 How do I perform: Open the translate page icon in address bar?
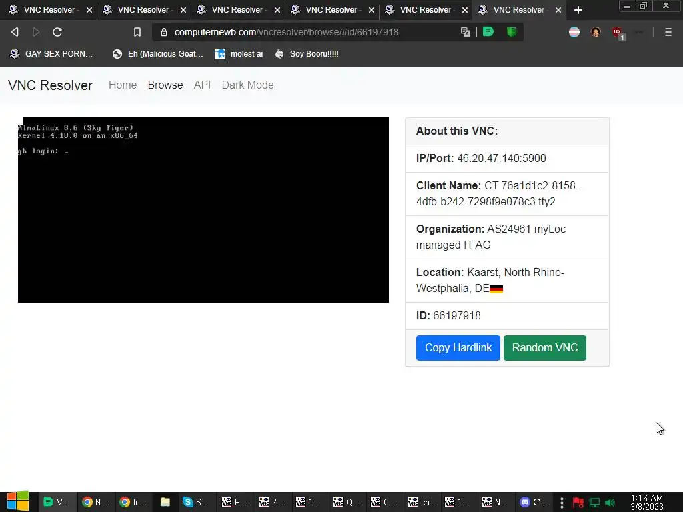point(465,32)
